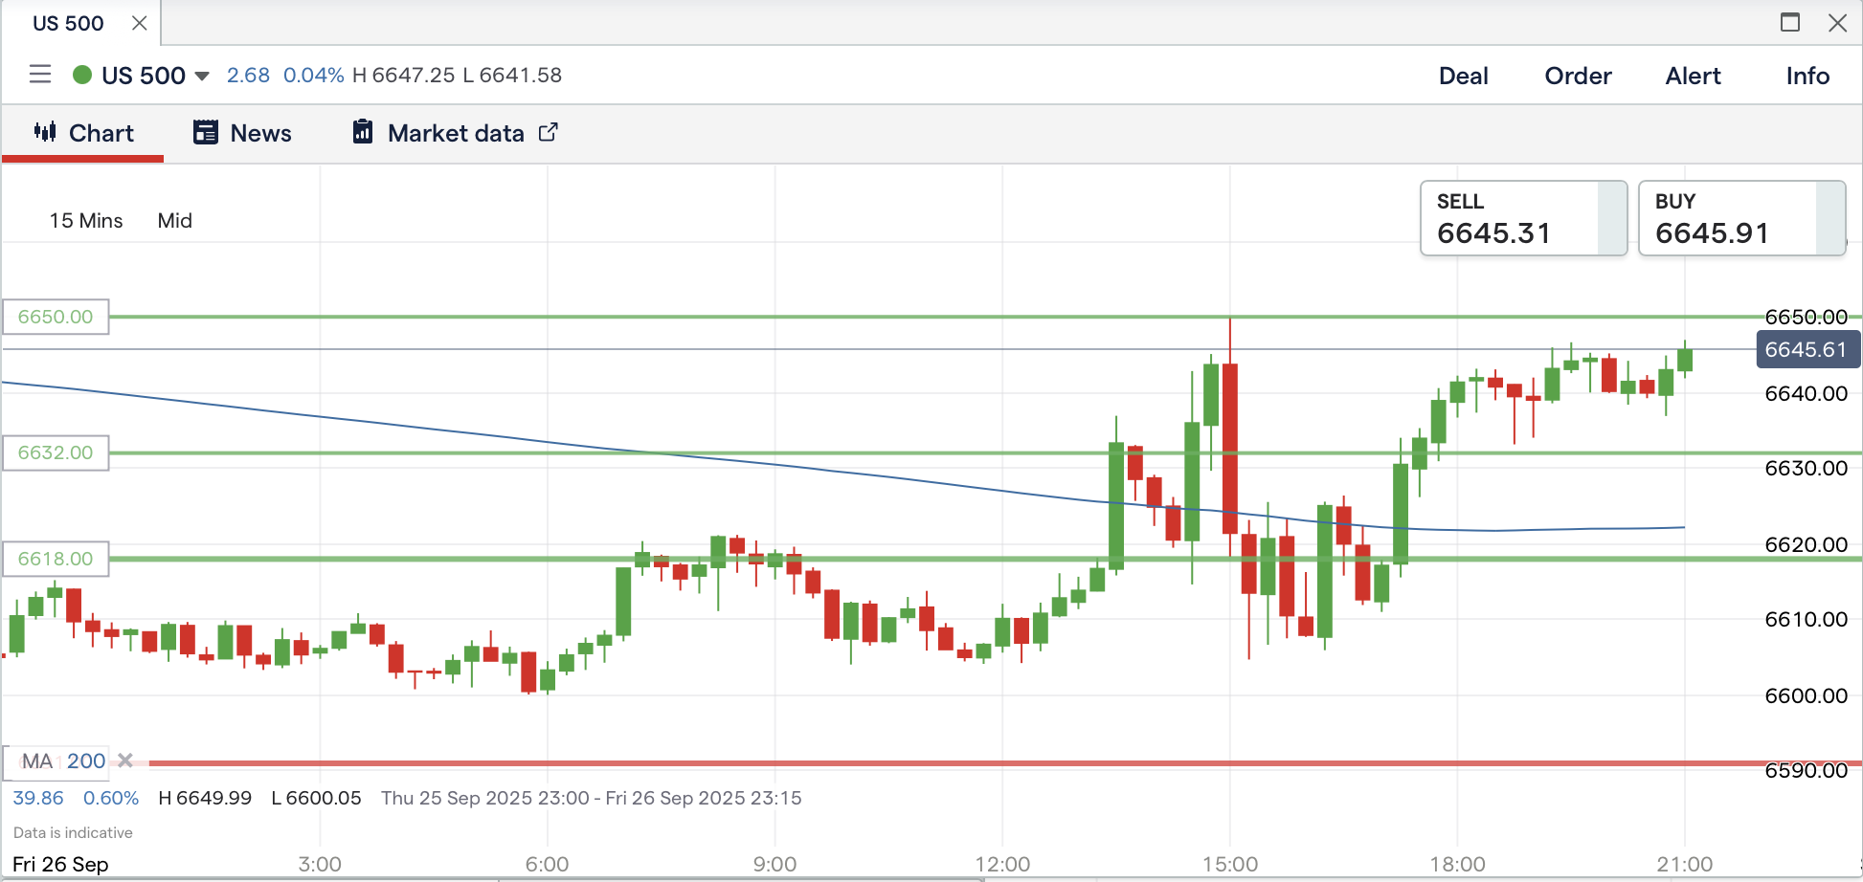Viewport: 1863px width, 882px height.
Task: Change the Mid price type selector
Action: (175, 221)
